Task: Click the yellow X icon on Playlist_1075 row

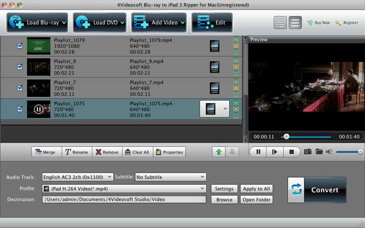Action: (236, 109)
